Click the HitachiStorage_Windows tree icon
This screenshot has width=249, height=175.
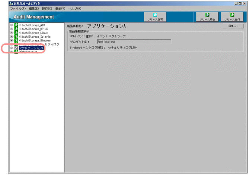point(16,40)
